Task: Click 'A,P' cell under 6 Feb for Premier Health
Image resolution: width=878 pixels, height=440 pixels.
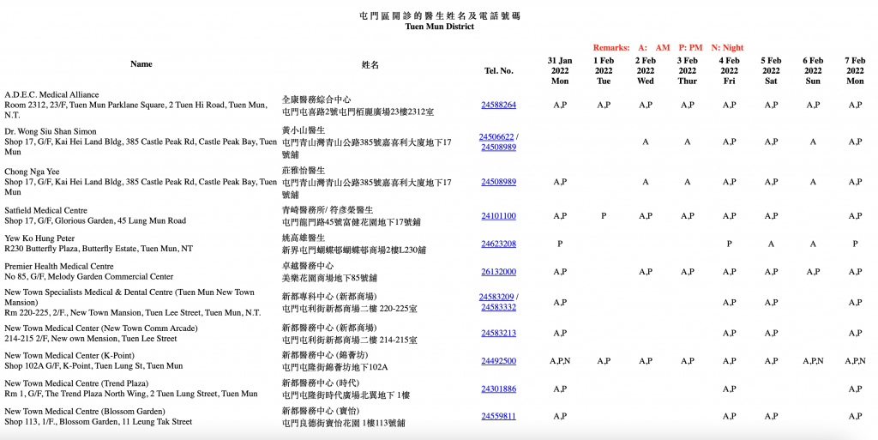Action: tap(813, 272)
